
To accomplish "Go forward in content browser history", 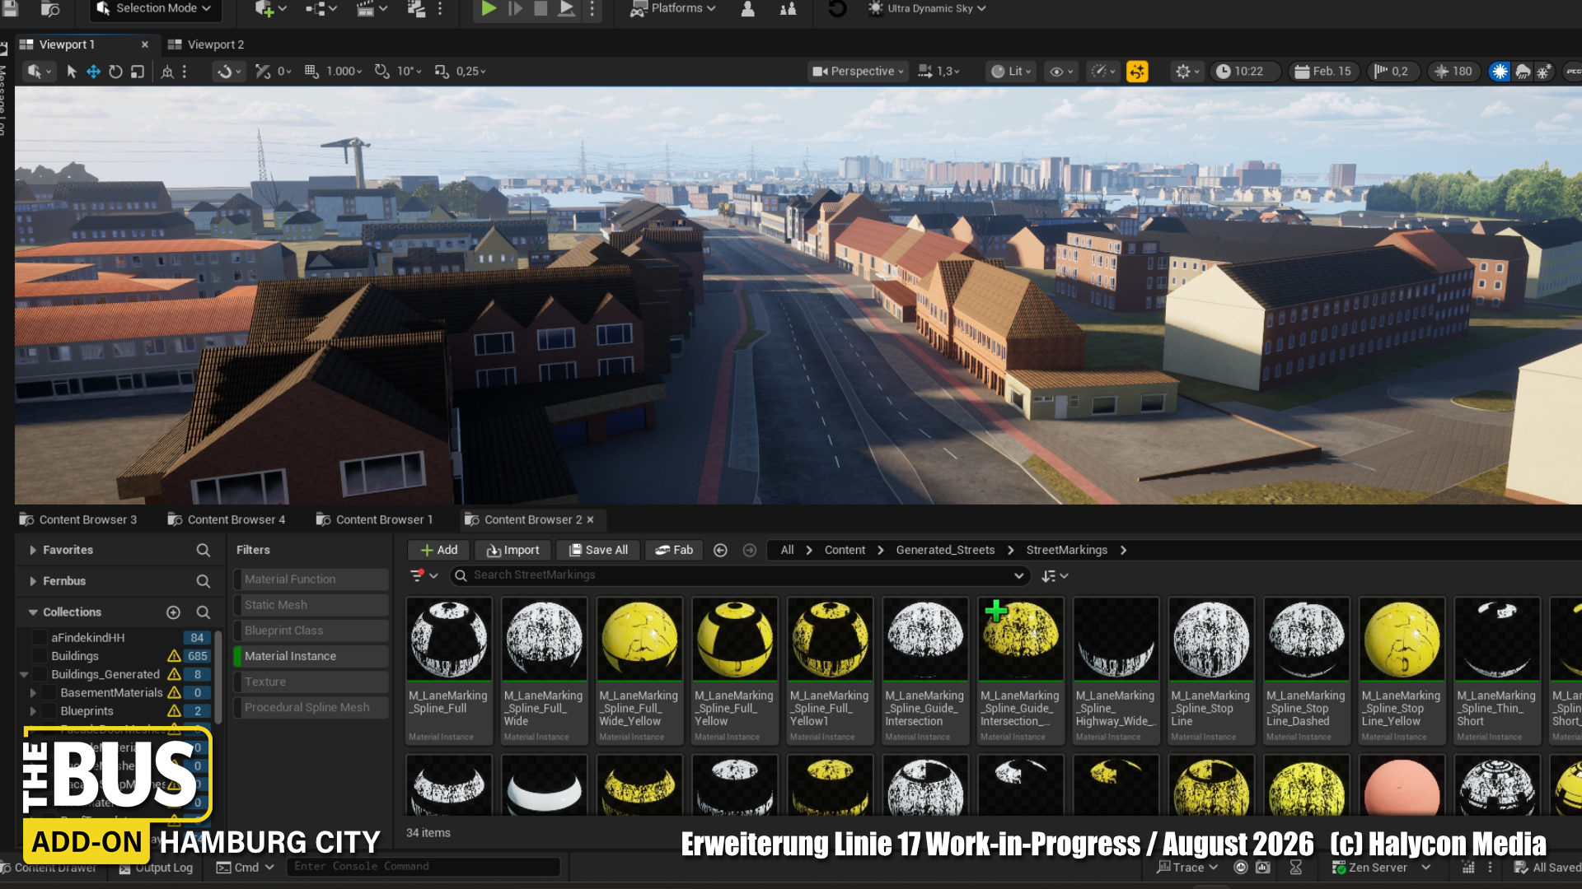I will 749,550.
